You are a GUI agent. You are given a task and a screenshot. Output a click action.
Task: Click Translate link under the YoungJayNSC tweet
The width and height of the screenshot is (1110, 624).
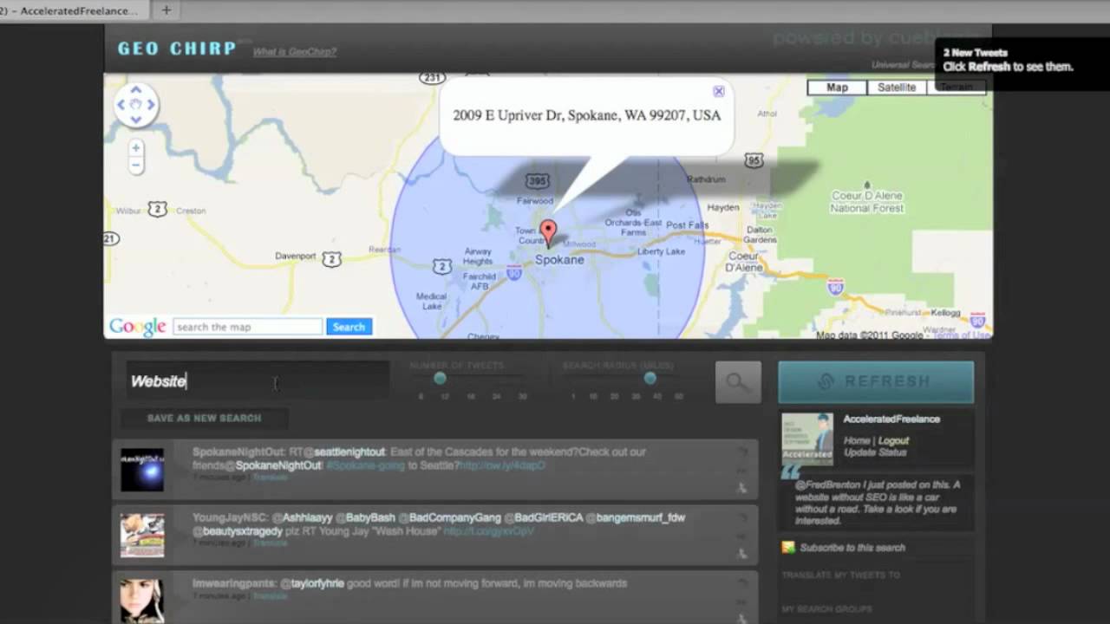coord(270,543)
